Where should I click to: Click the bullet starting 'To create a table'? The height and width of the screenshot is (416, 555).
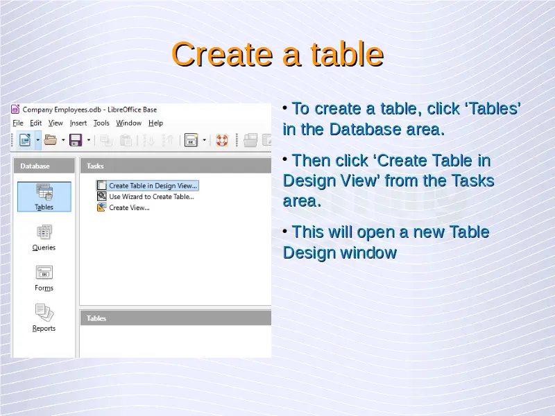click(x=402, y=119)
